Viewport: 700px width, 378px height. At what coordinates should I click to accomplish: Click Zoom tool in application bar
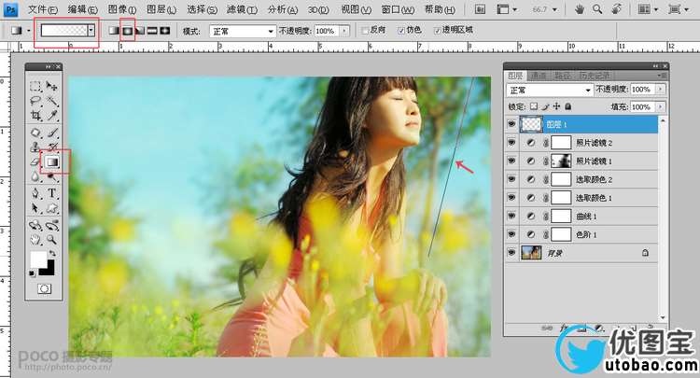597,9
